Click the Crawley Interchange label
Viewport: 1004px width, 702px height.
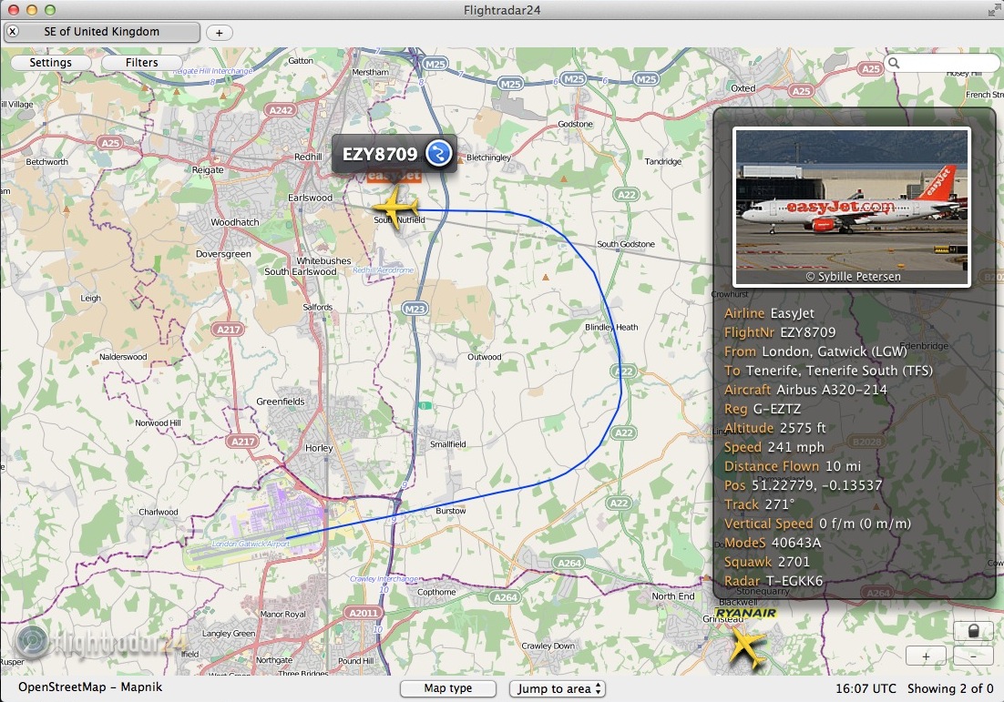click(384, 578)
